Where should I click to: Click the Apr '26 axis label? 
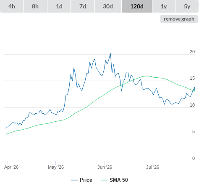[11, 167]
